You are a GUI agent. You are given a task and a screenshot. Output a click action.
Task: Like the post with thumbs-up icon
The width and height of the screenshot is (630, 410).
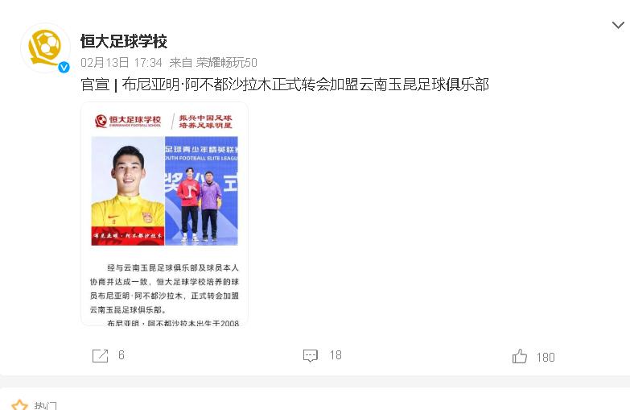(x=520, y=356)
